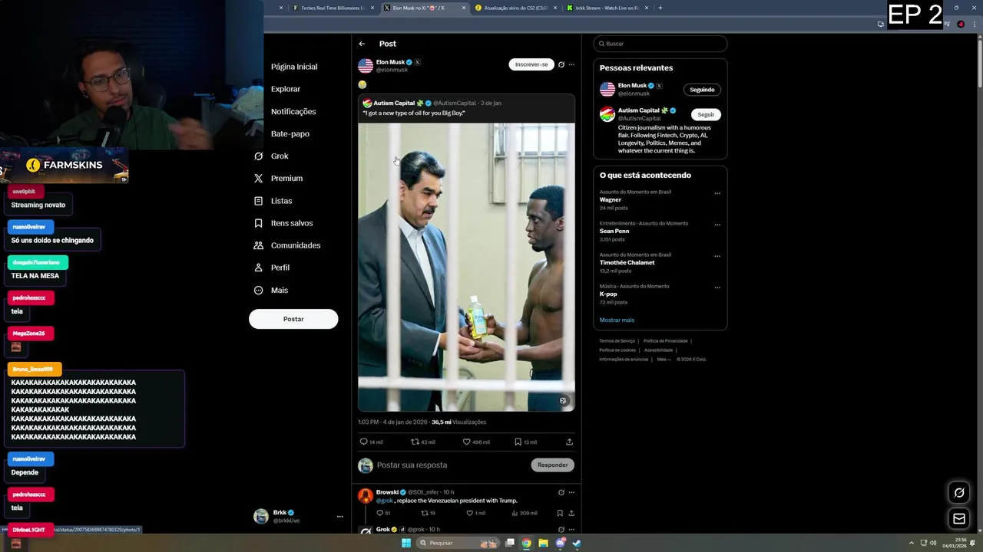Open reply icon with 14 mil
Image resolution: width=983 pixels, height=552 pixels.
point(371,442)
